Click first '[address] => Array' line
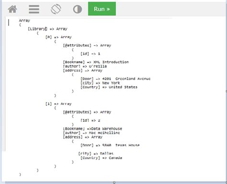 (x=82, y=71)
